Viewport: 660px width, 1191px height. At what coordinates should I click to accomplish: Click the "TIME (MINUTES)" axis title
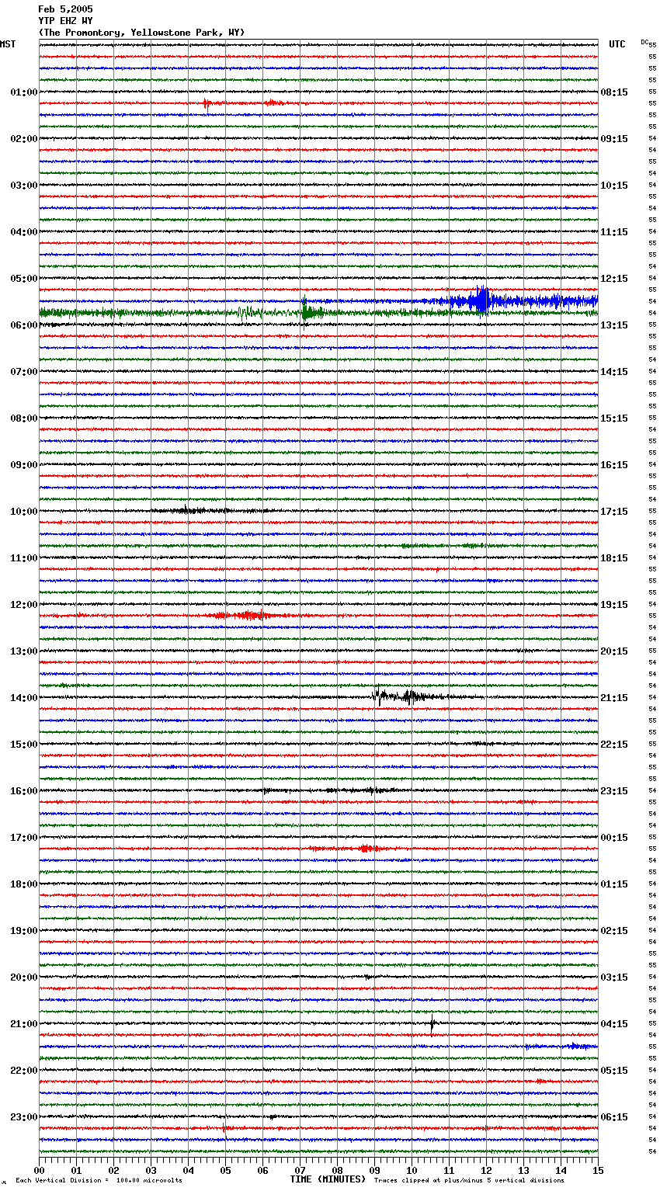click(x=328, y=1179)
